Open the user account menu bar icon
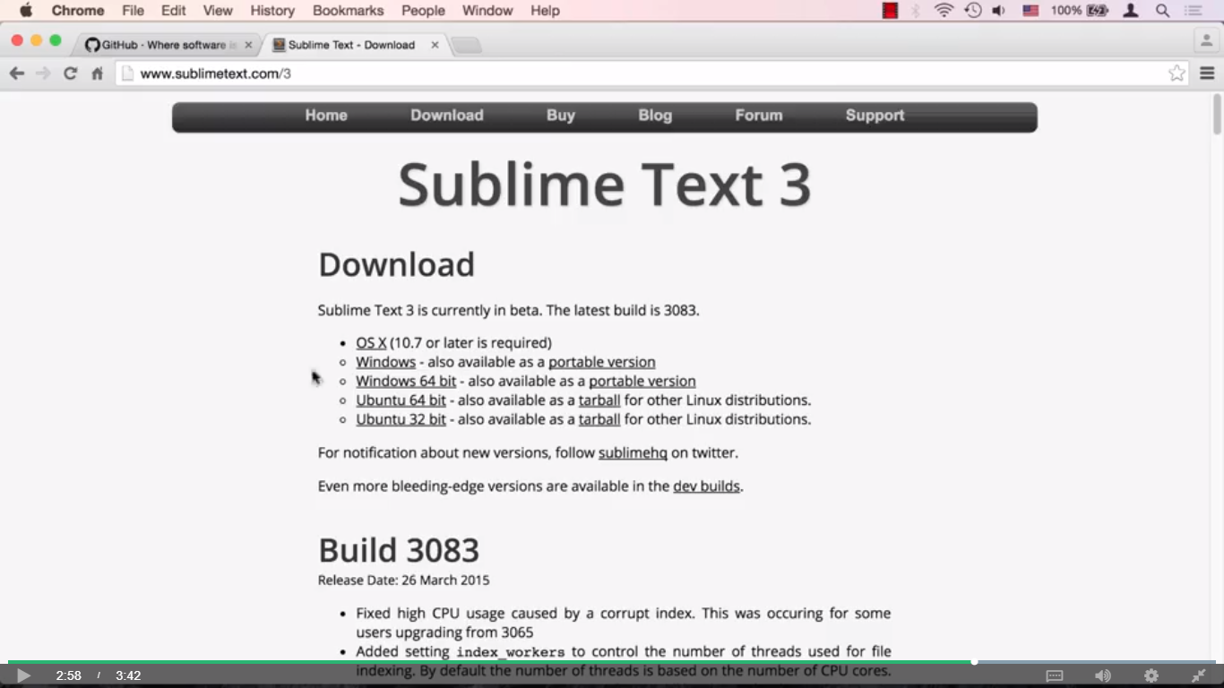 tap(1131, 11)
